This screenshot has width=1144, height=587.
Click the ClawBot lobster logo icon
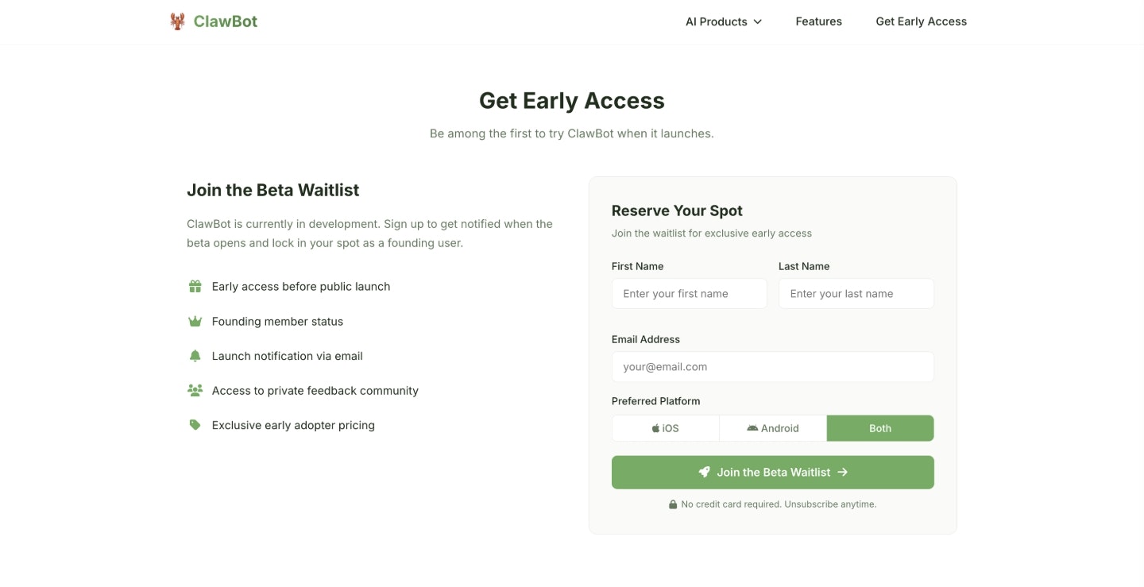click(x=177, y=21)
